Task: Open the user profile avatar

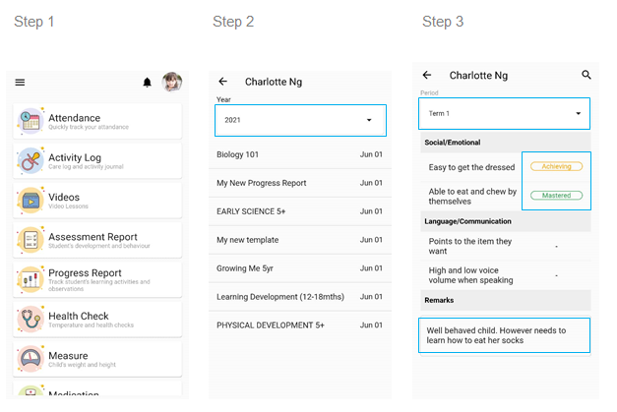Action: tap(172, 83)
